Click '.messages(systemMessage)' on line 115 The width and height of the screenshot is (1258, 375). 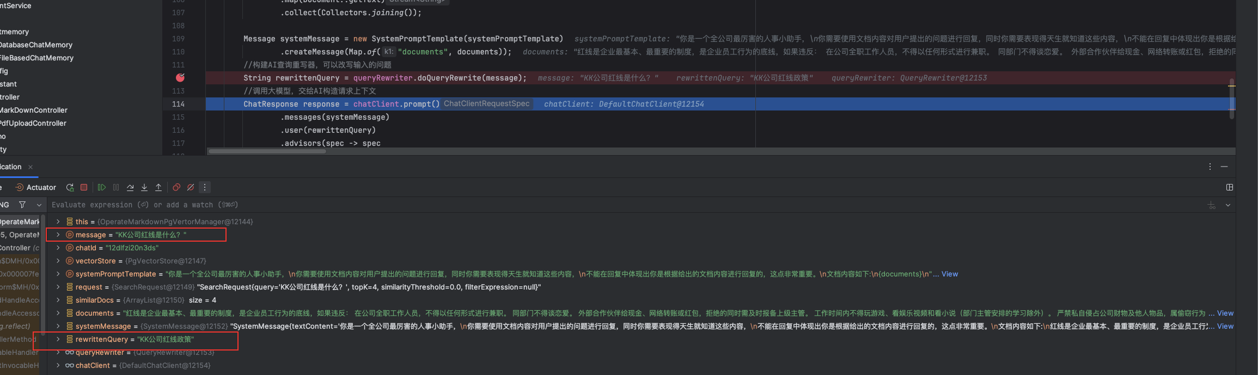tap(335, 117)
